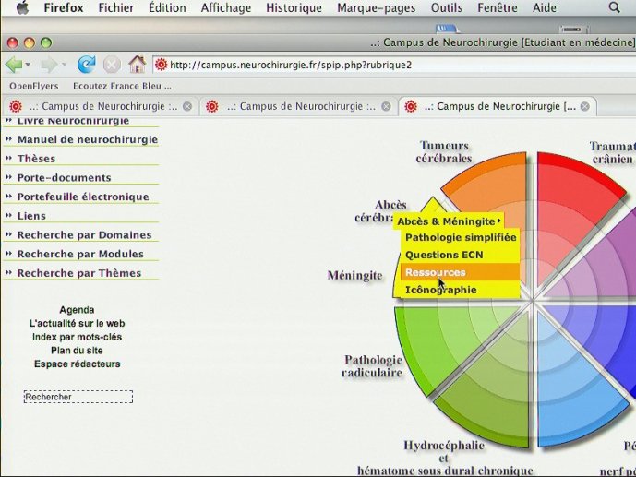Open the Forward history dropdown arrow
This screenshot has height=477, width=636.
click(x=64, y=65)
